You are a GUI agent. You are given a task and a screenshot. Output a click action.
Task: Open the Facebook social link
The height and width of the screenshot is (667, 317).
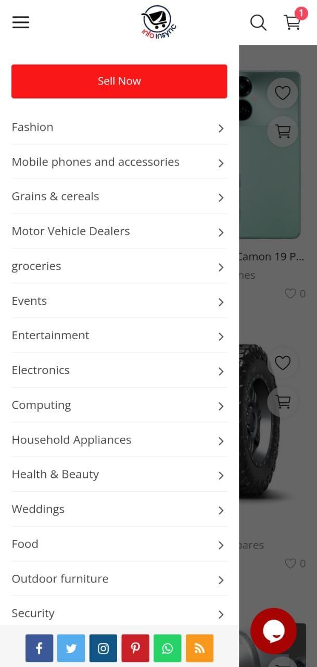click(x=39, y=648)
